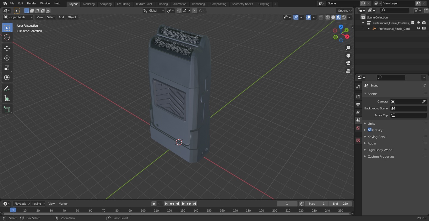Open the File menu
This screenshot has height=221, width=429.
pyautogui.click(x=12, y=3)
